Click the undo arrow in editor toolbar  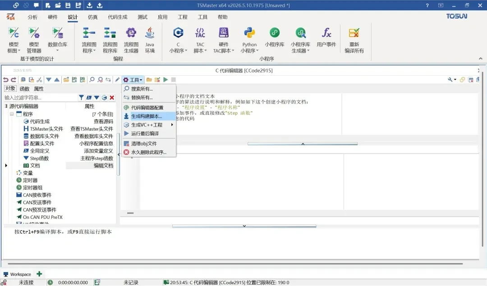point(5,80)
